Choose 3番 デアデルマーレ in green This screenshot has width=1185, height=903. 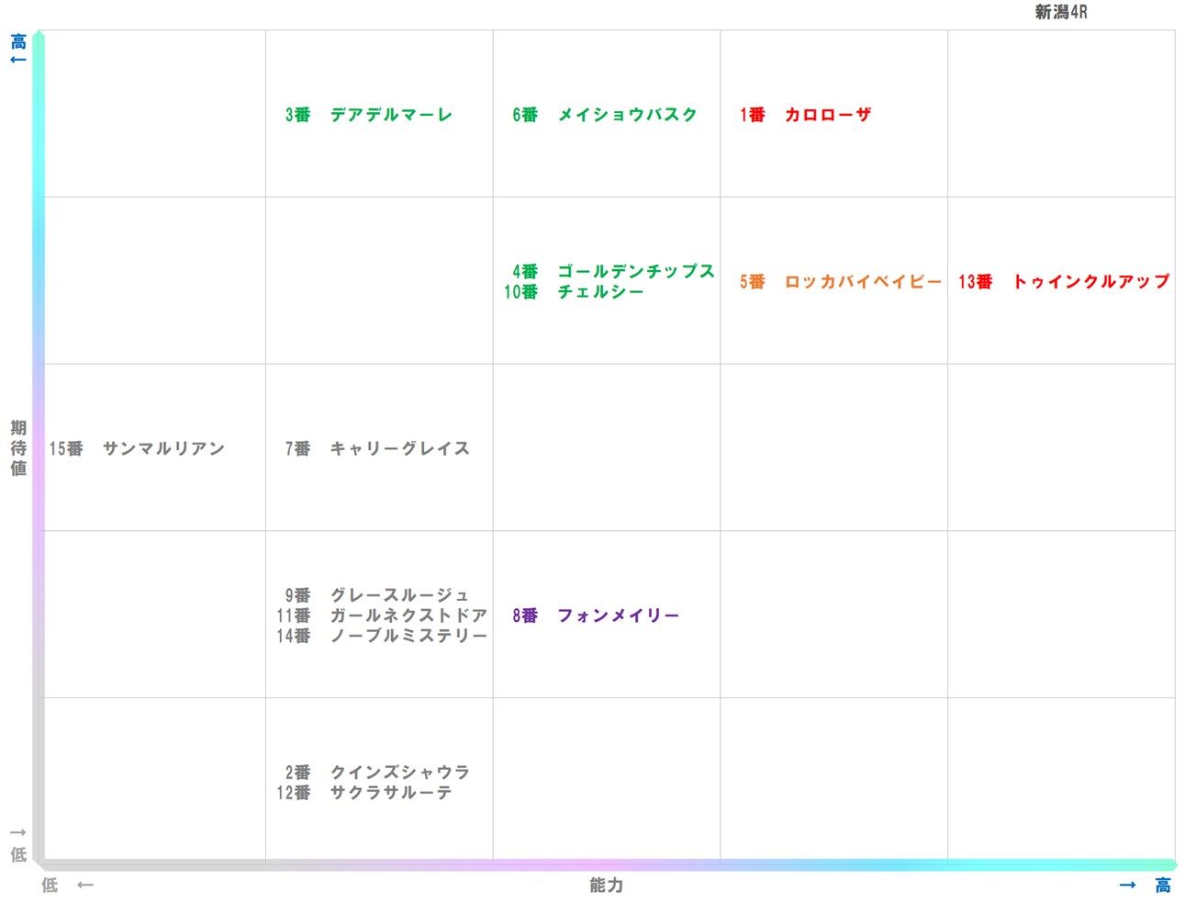click(368, 115)
